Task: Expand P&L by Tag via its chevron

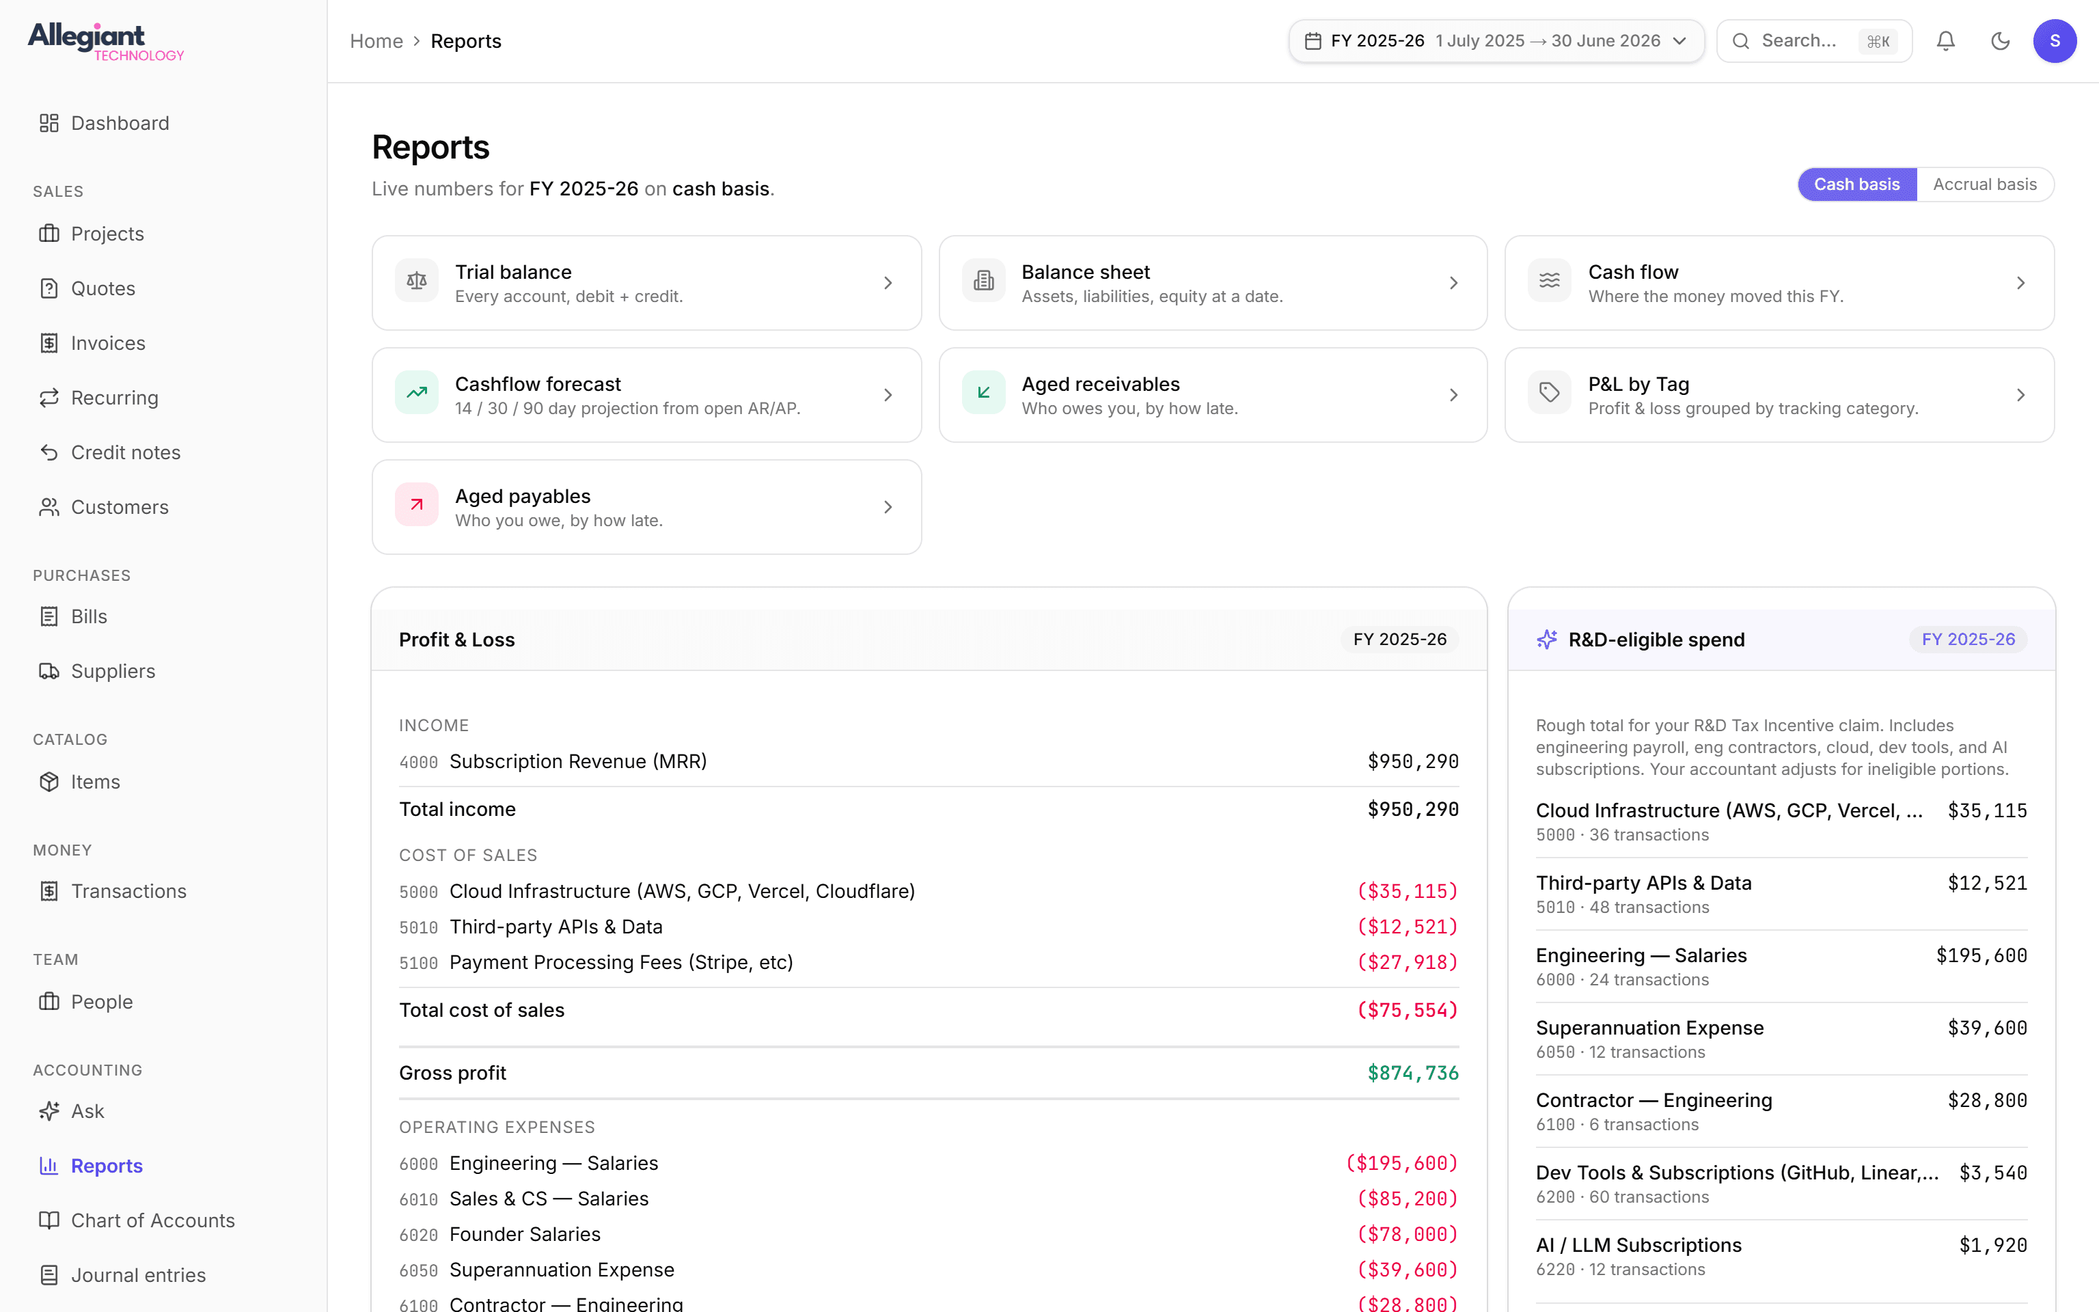Action: [x=2021, y=395]
